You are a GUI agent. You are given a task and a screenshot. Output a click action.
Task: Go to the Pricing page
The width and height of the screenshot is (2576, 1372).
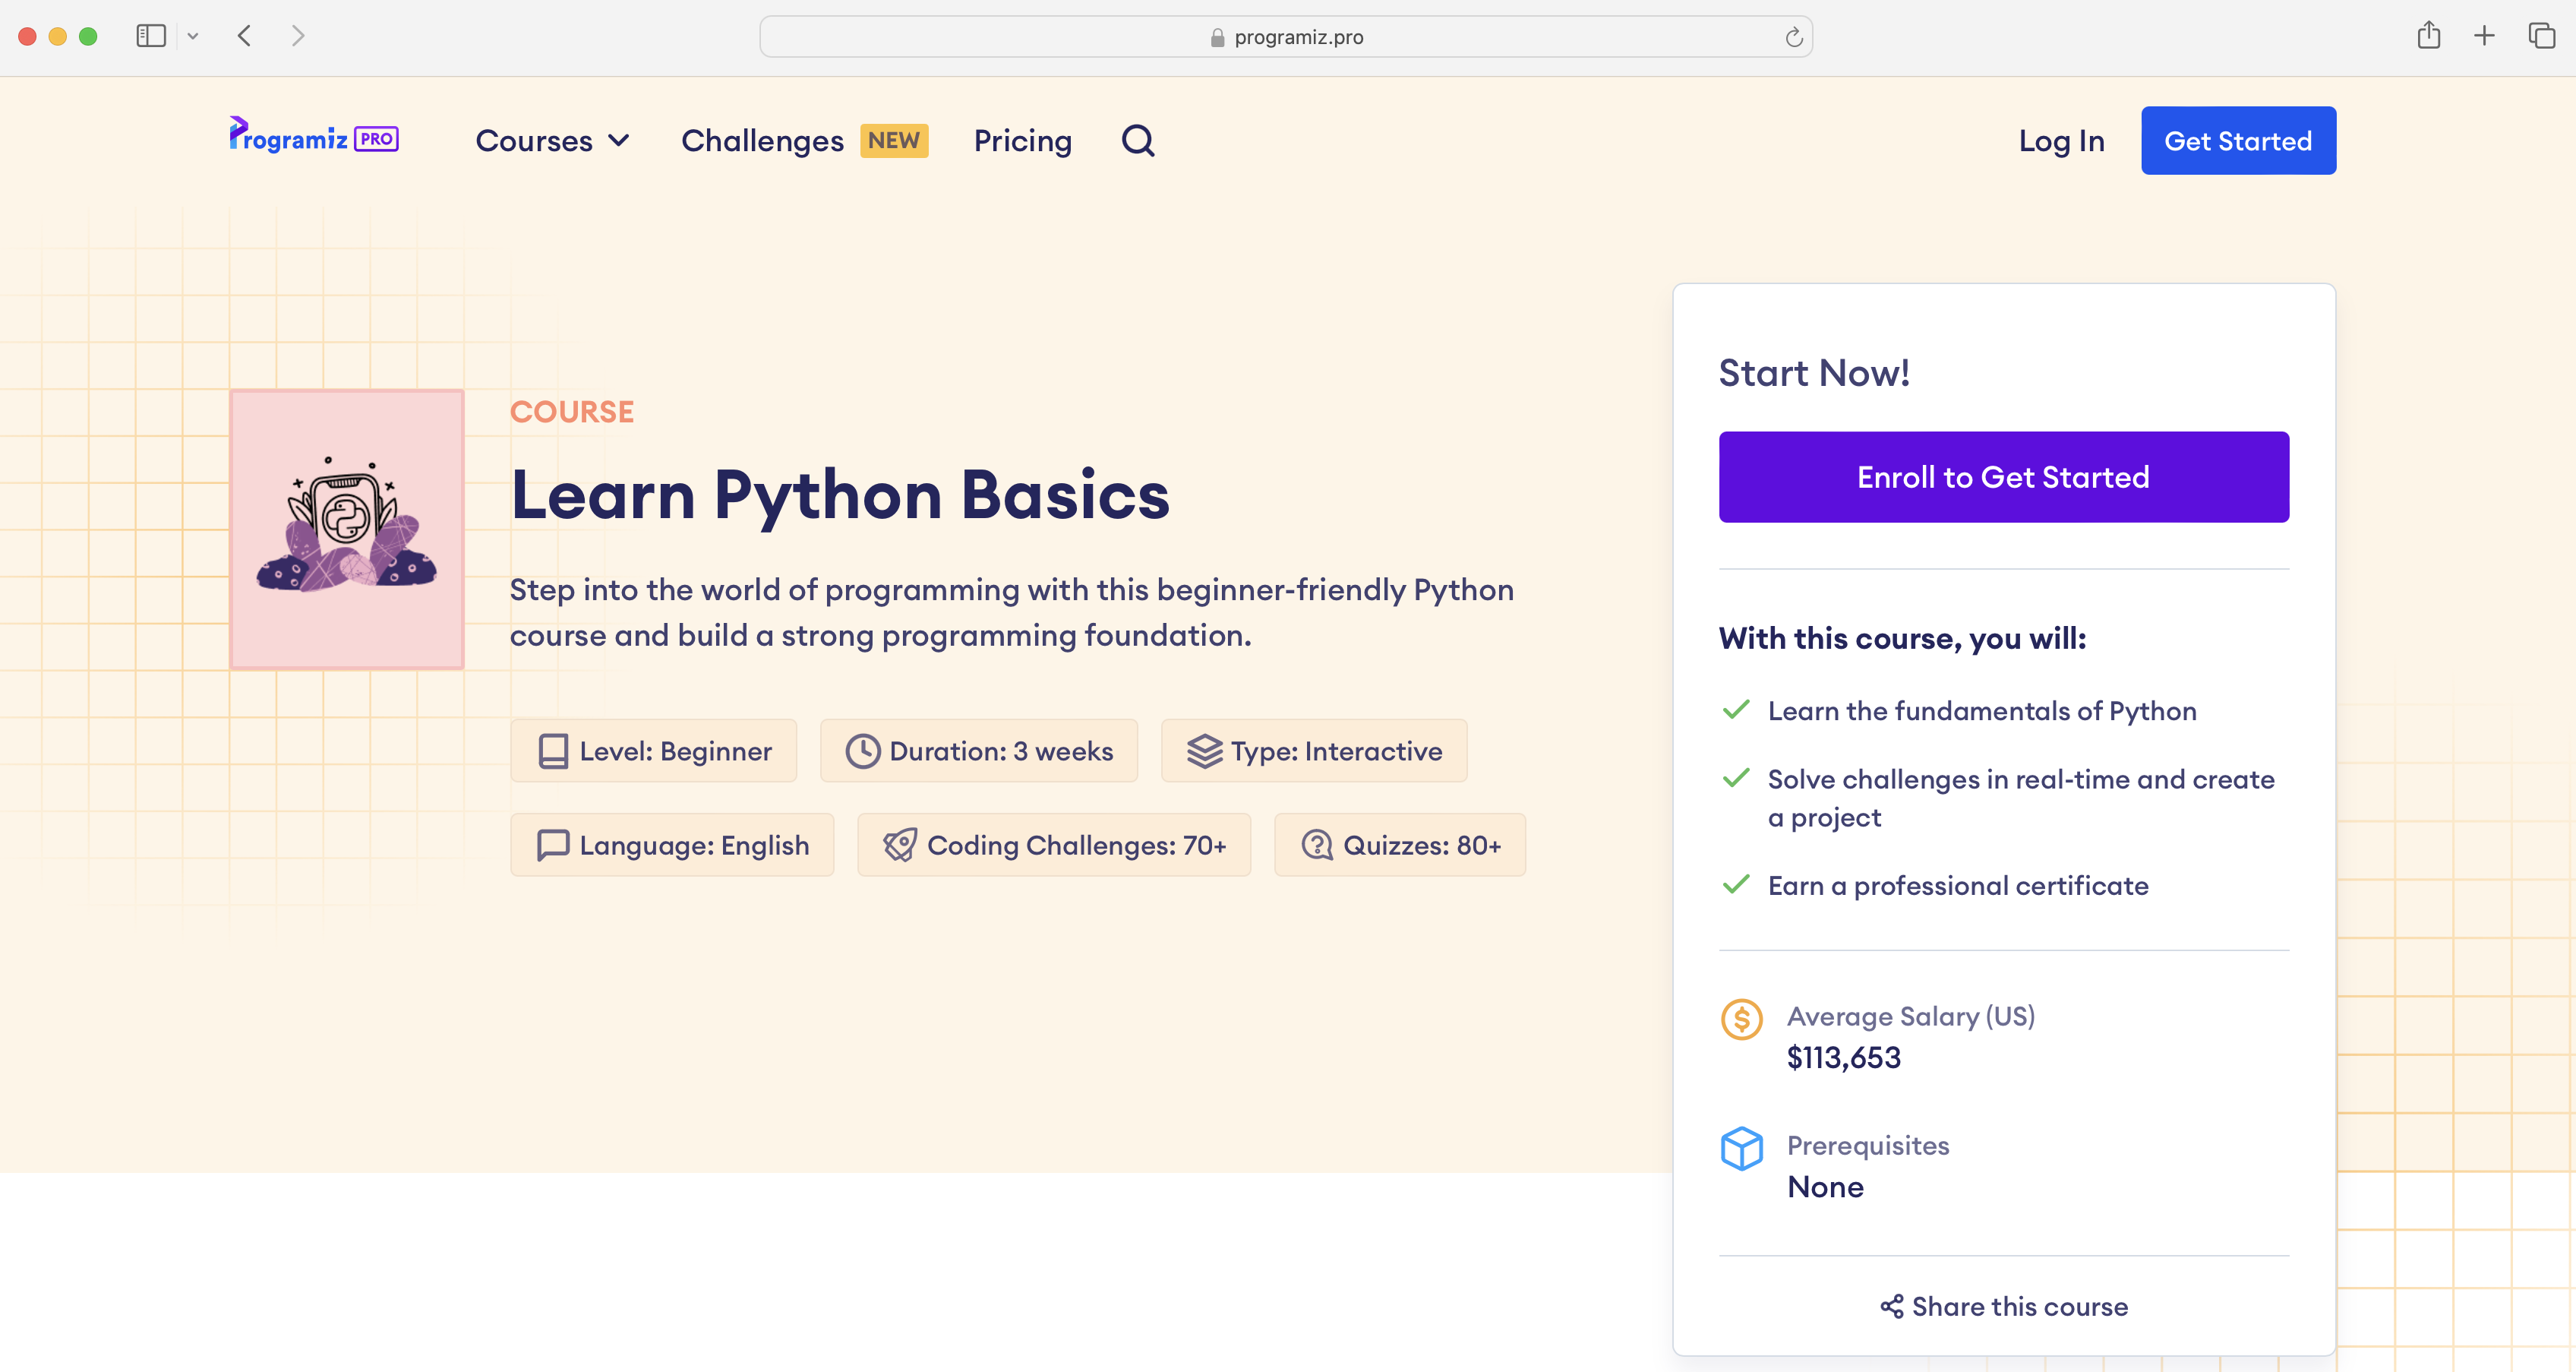[1022, 140]
